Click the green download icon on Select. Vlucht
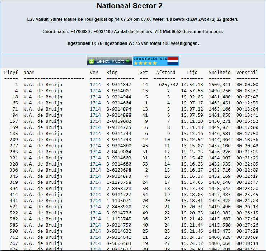The image size is (266, 251). (92, 61)
